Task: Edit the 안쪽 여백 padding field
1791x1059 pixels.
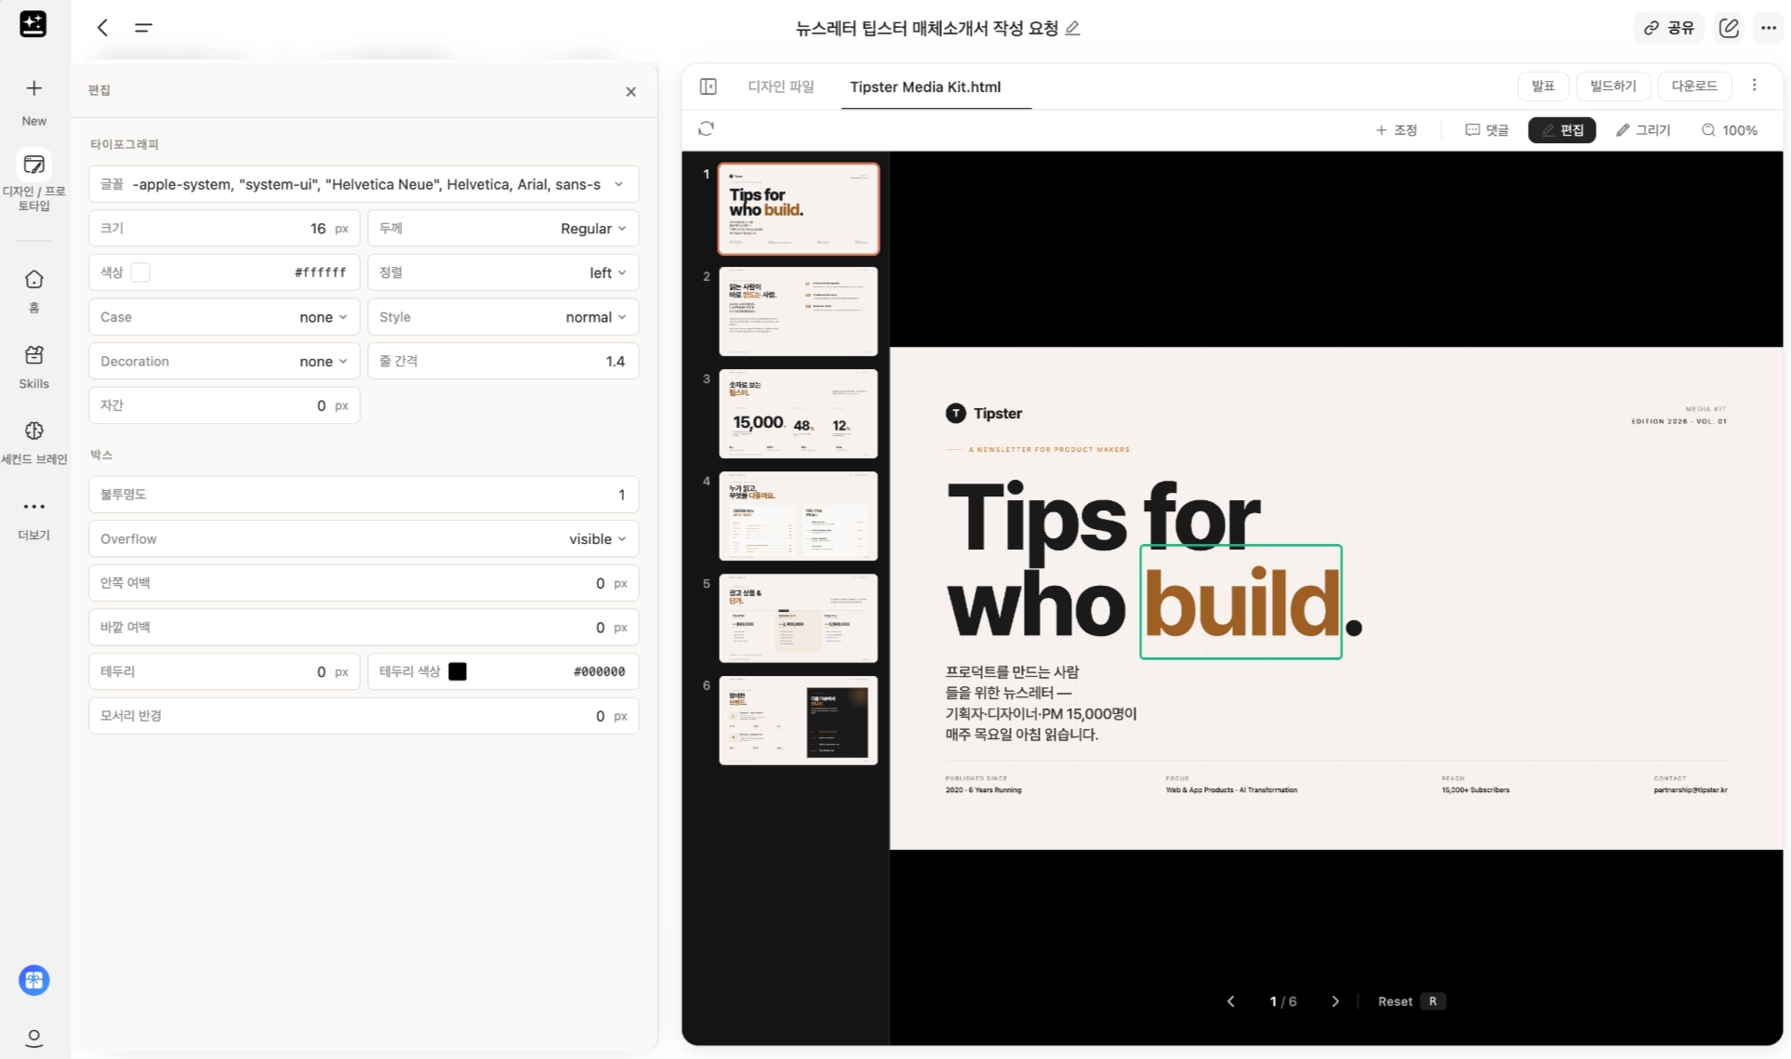Action: coord(364,583)
